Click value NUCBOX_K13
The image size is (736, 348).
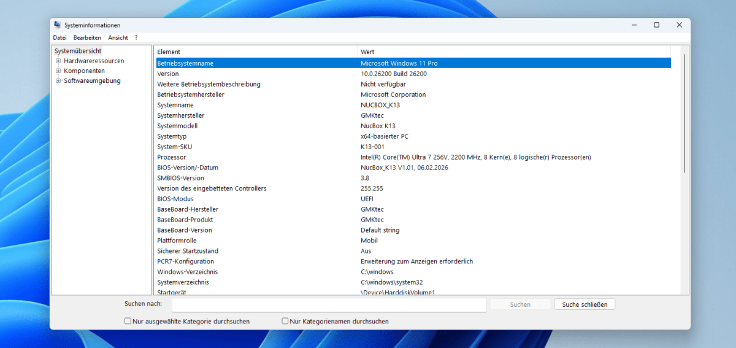pyautogui.click(x=380, y=105)
